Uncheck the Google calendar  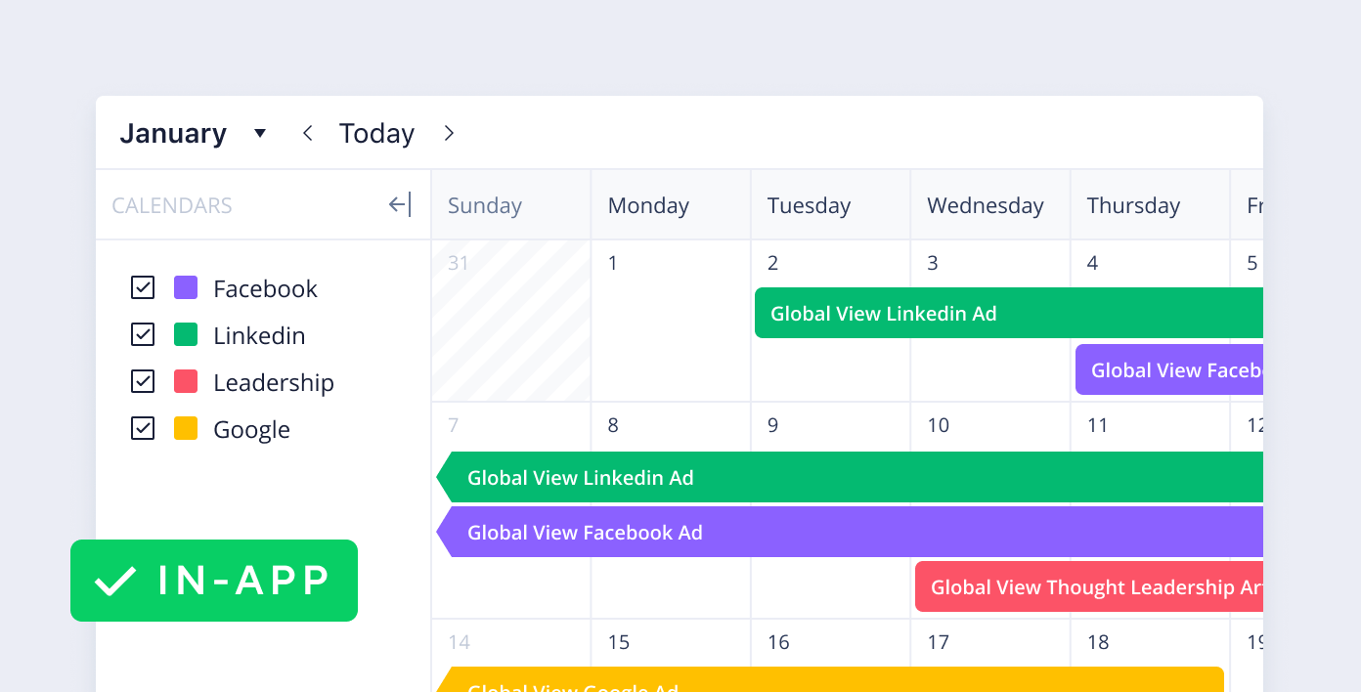point(143,428)
